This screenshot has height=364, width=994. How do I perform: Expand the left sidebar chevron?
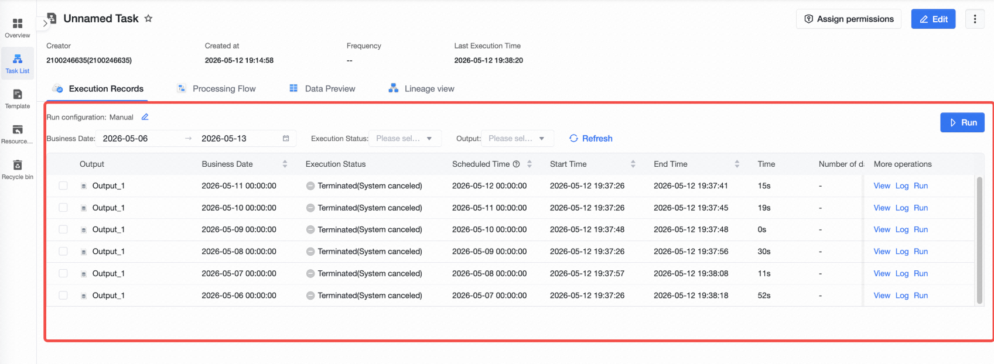pyautogui.click(x=45, y=23)
